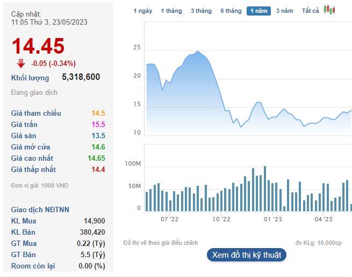This screenshot has width=352, height=277.
Task: Click the '10 '22' date axis label
Action: [221, 219]
